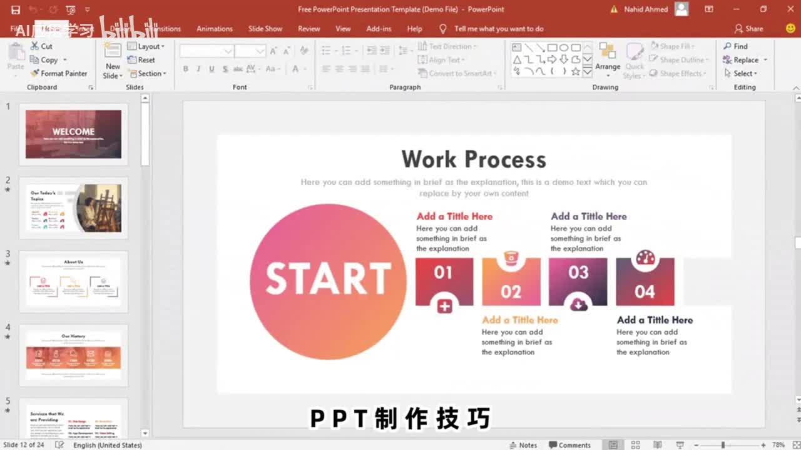This screenshot has height=450, width=801.
Task: Choose the 5-point star shape in the gallery
Action: click(576, 72)
